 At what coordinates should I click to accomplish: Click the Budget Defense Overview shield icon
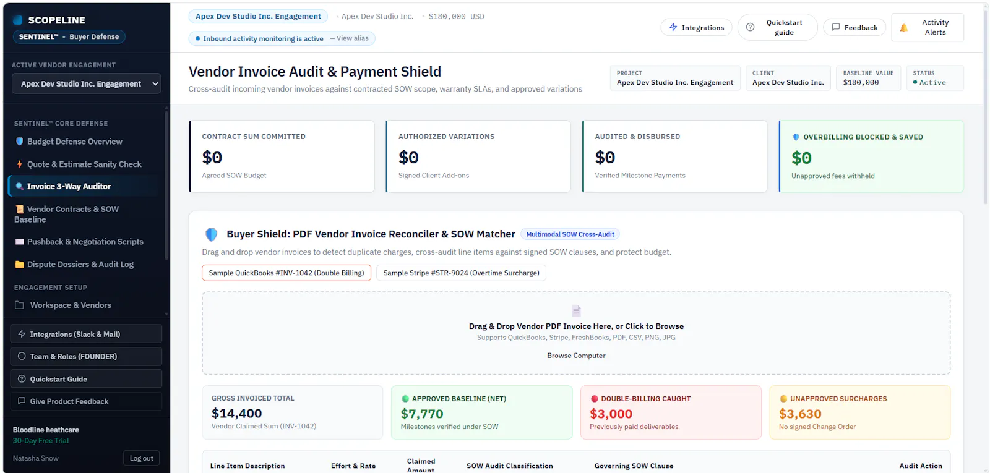(19, 142)
